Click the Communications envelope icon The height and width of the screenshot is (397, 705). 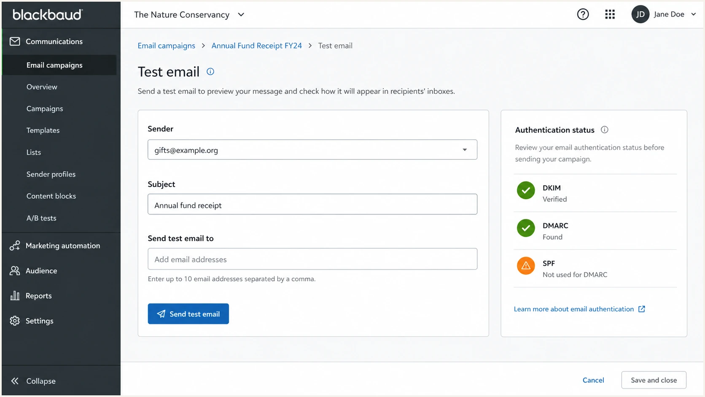[x=15, y=41]
